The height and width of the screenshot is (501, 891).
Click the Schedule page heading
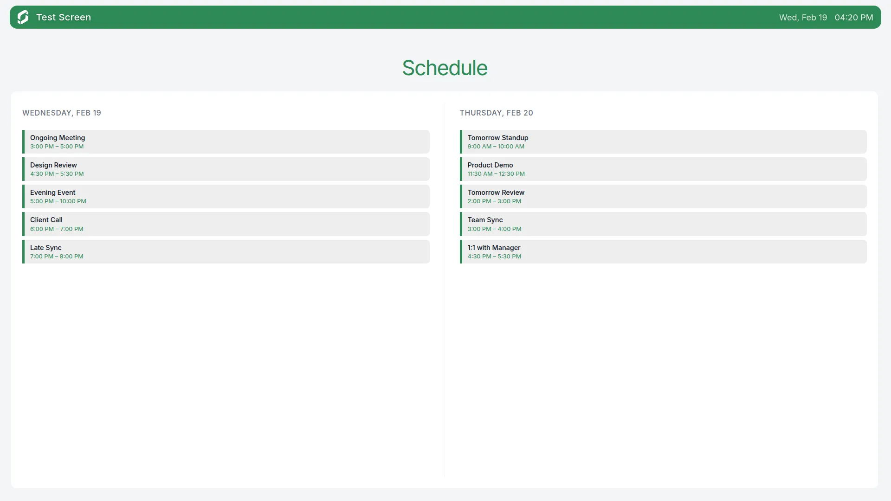[445, 68]
